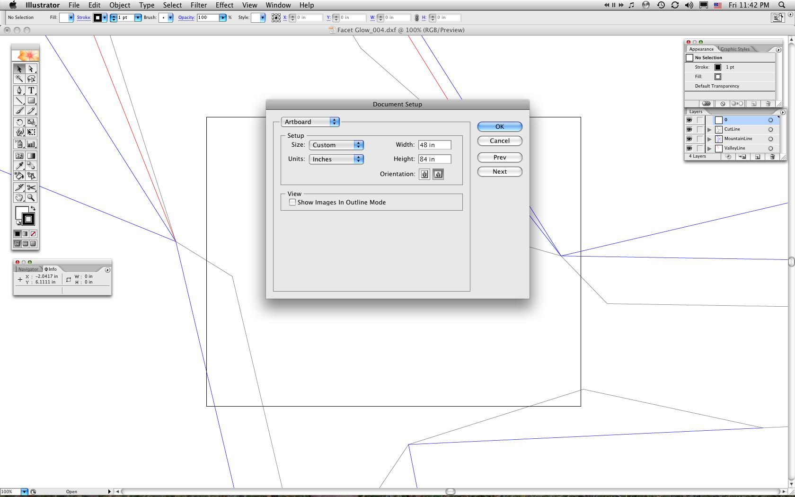This screenshot has height=497, width=795.
Task: Select the Paintbrush tool
Action: (19, 111)
